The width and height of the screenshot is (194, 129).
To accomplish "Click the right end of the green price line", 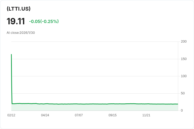I will 178,104.
